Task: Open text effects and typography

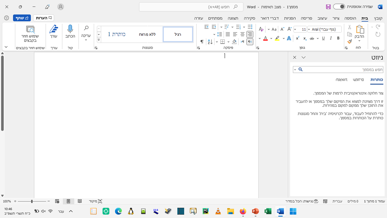Action: 289,38
